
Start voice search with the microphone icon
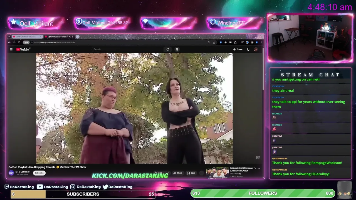(177, 49)
